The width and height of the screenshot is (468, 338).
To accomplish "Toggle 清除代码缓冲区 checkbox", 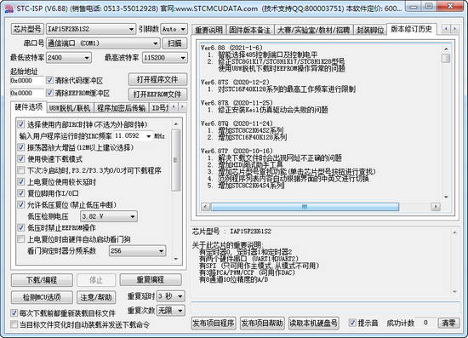I will point(50,80).
